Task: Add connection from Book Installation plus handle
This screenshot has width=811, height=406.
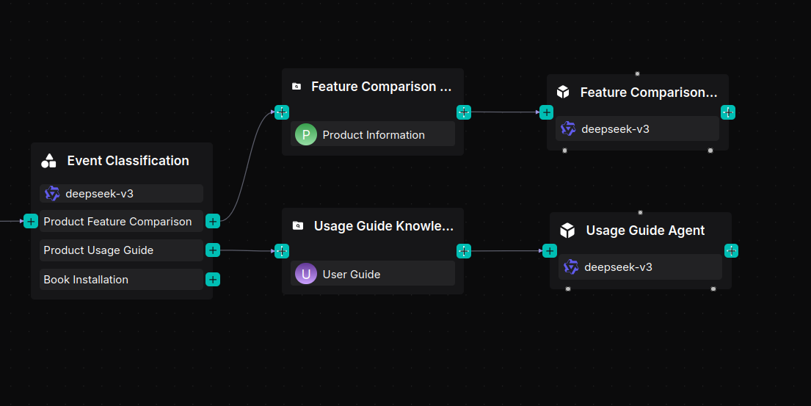Action: click(x=213, y=280)
